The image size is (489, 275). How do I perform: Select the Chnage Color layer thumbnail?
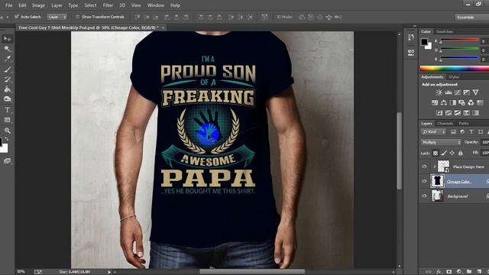(x=437, y=181)
